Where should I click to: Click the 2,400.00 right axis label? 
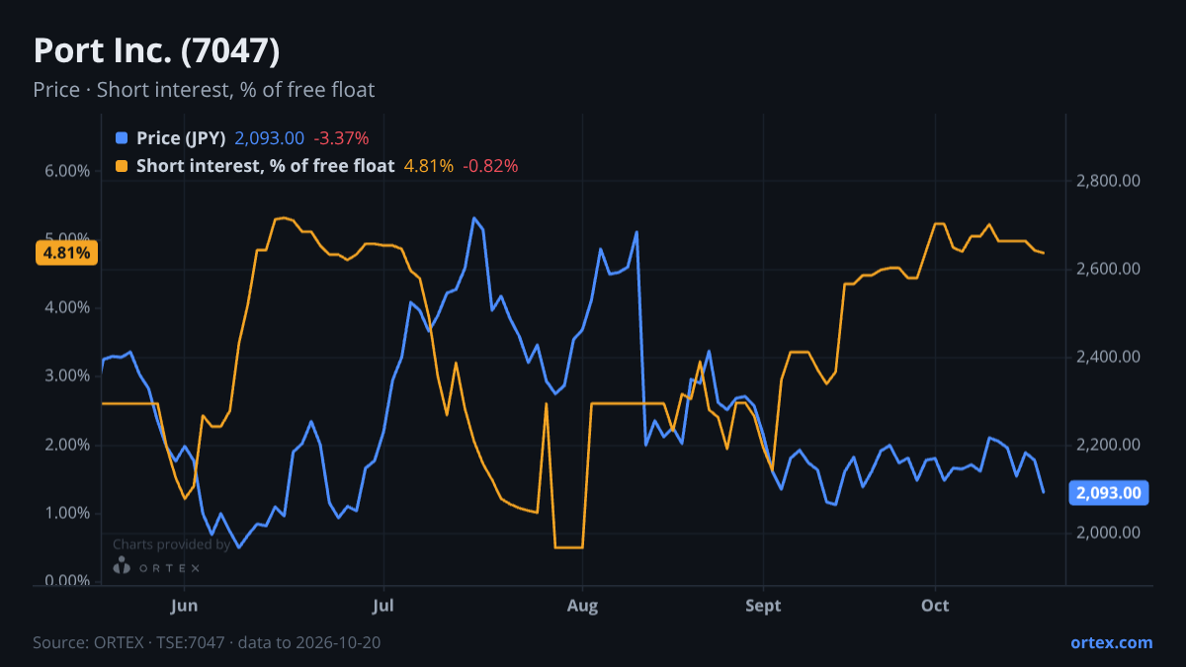point(1107,357)
